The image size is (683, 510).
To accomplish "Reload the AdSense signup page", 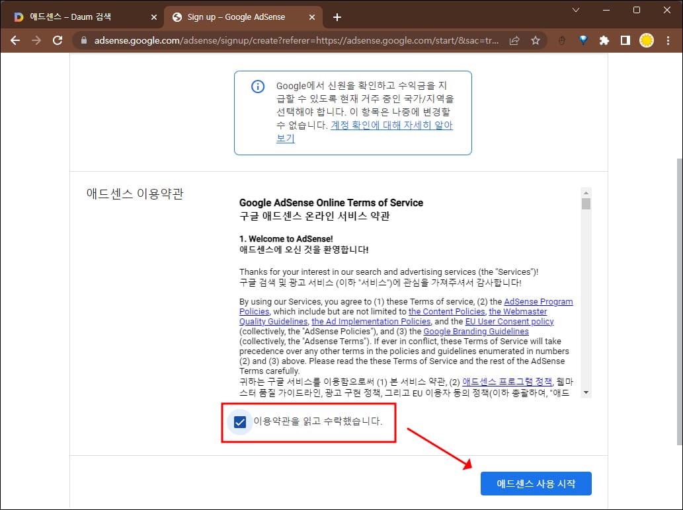I will pos(58,40).
